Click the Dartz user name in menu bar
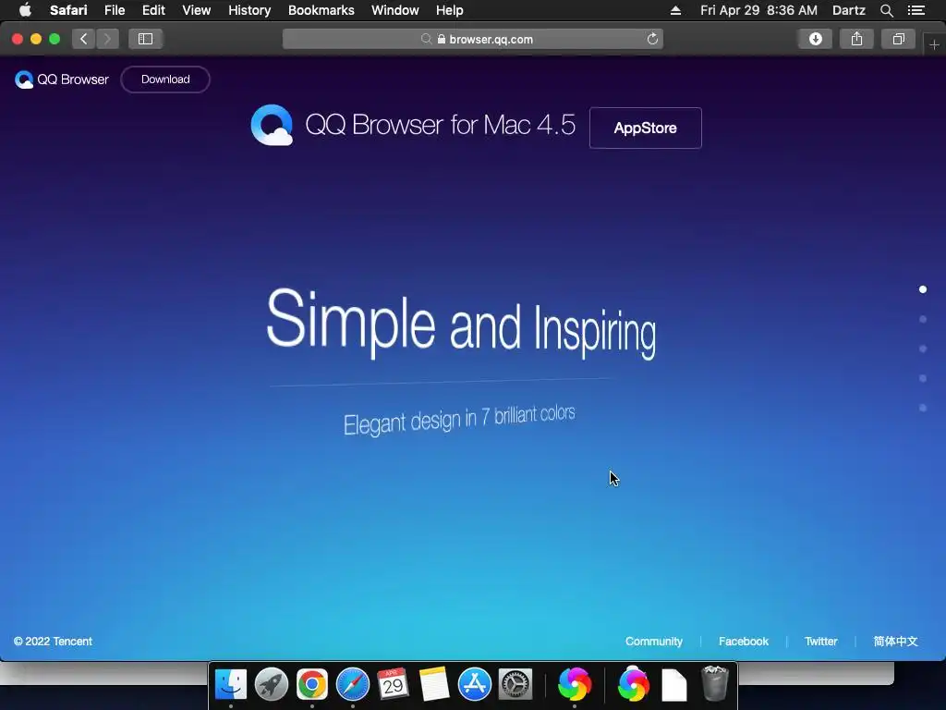This screenshot has width=946, height=710. pos(848,10)
